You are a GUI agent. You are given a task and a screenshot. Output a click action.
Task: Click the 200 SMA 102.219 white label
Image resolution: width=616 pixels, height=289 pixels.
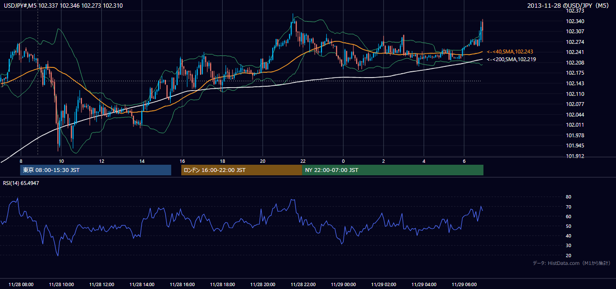[x=511, y=59]
